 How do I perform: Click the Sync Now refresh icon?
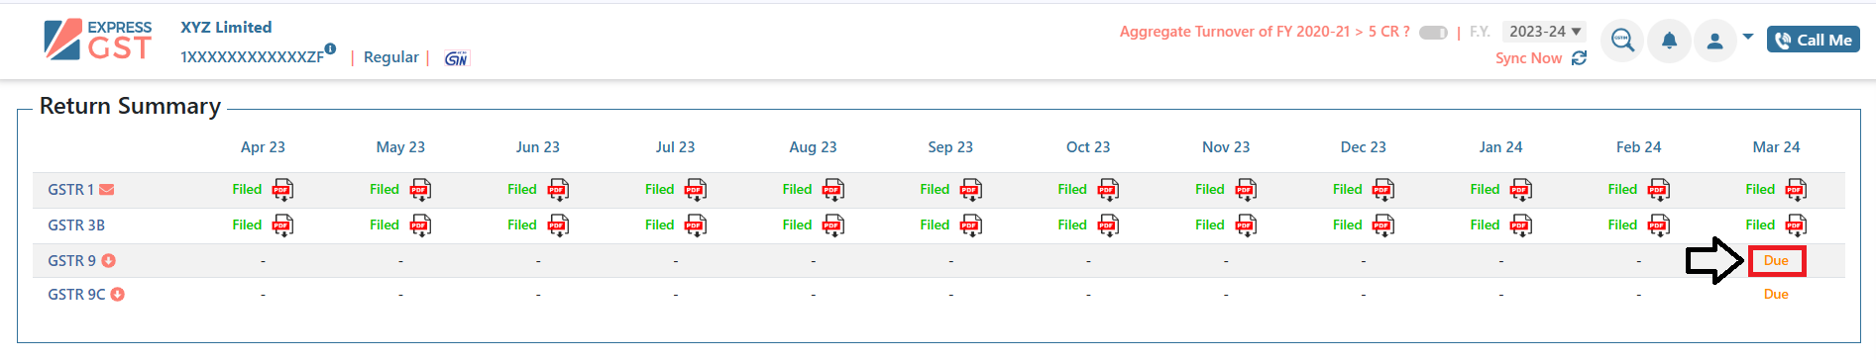coord(1579,58)
